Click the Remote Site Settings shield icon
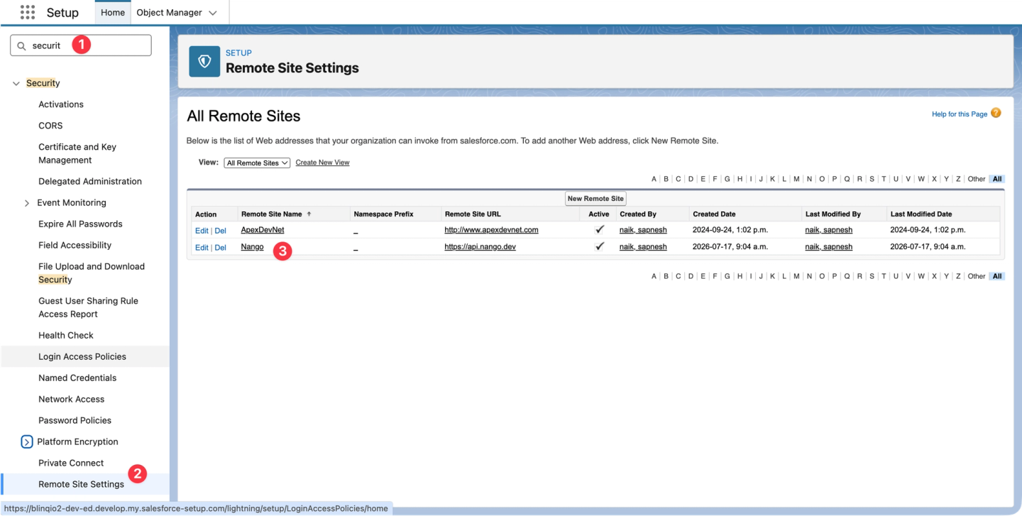 coord(204,62)
